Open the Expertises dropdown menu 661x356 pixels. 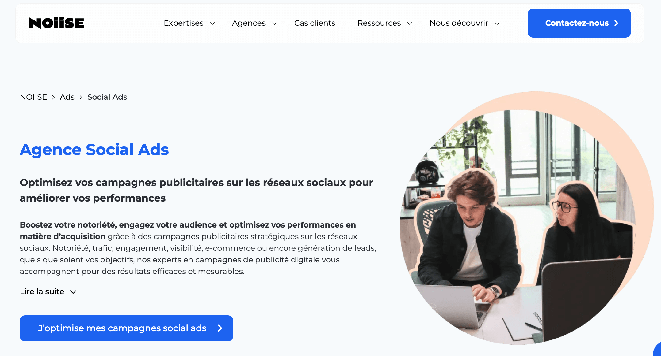[189, 23]
